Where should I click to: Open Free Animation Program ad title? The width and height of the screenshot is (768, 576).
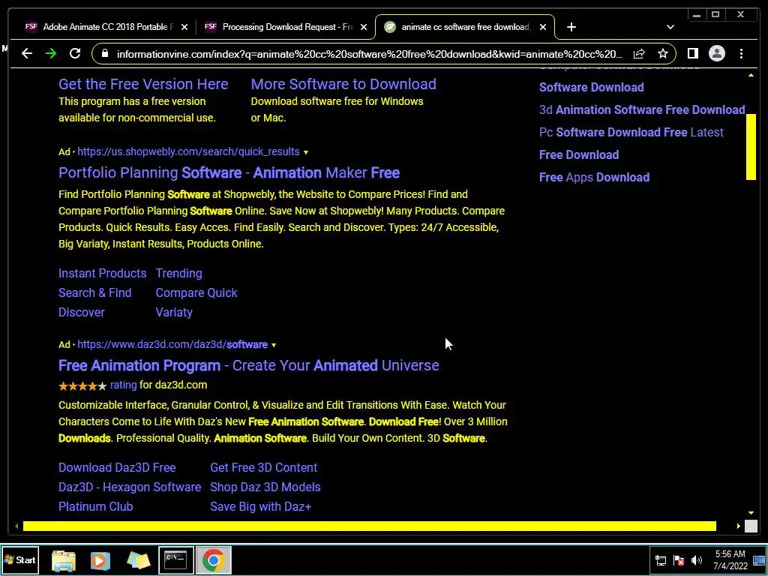248,365
